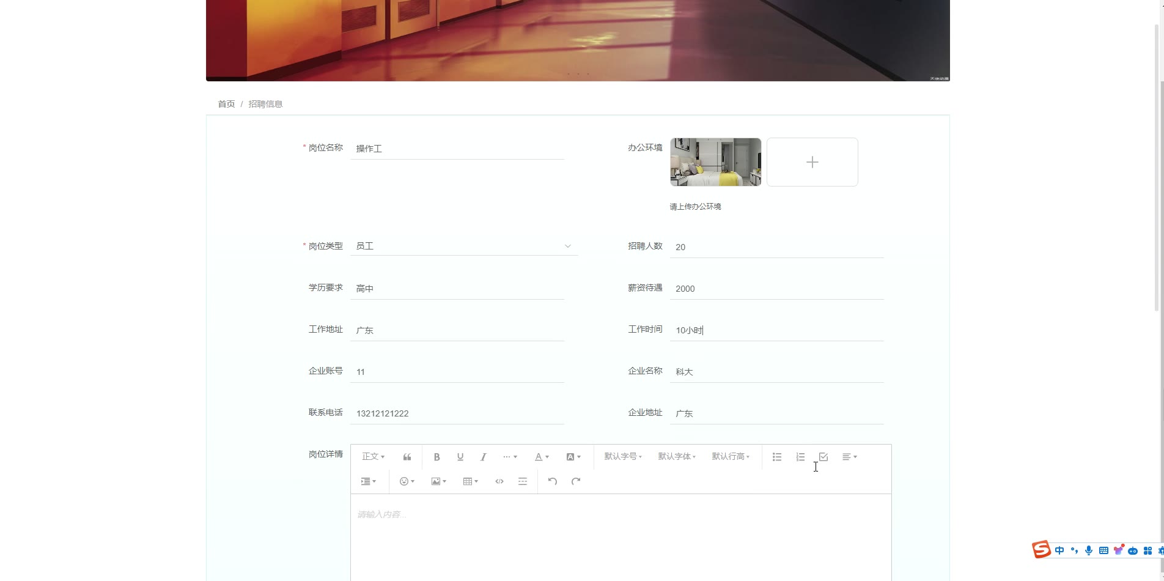Screen dimensions: 1164x581
Task: Insert a code block
Action: [x=499, y=481]
